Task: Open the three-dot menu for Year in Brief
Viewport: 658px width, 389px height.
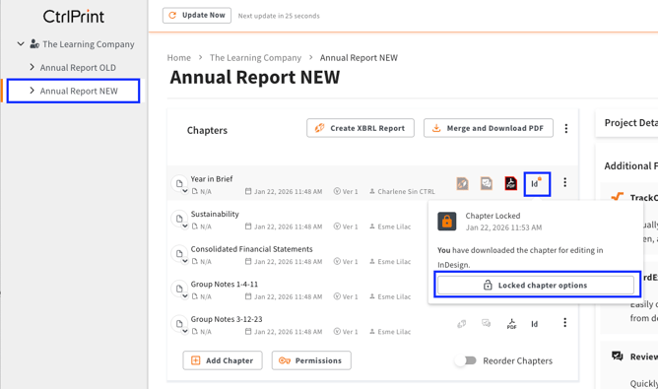Action: point(564,182)
